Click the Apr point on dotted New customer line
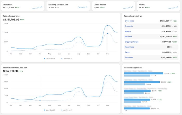 [40, 100]
